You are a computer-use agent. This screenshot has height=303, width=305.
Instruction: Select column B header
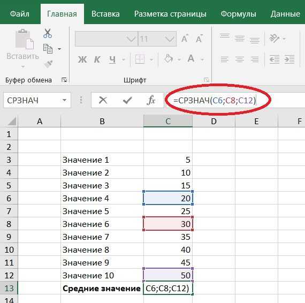click(102, 121)
